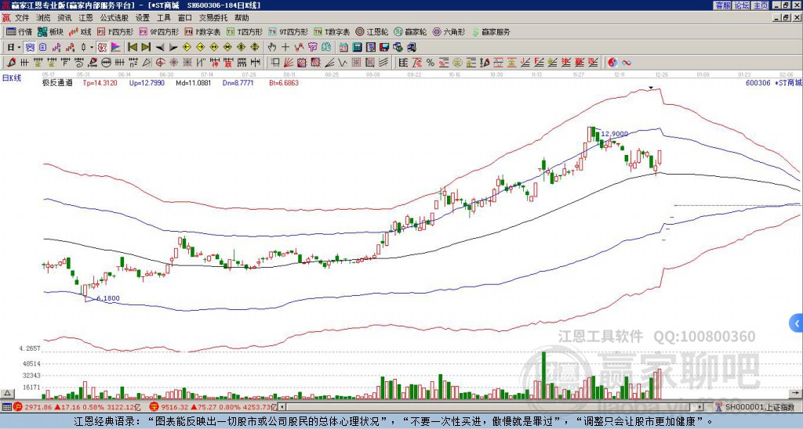Step chart left with black left arrow
The width and height of the screenshot is (803, 429).
(160, 48)
